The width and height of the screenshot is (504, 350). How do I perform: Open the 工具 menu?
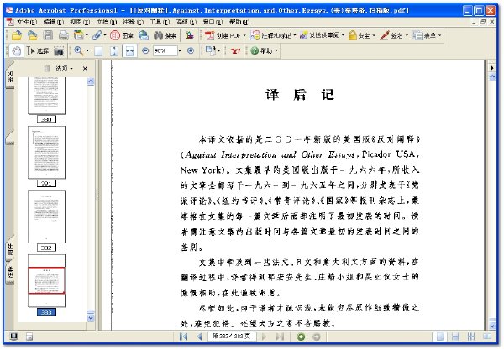[x=160, y=22]
